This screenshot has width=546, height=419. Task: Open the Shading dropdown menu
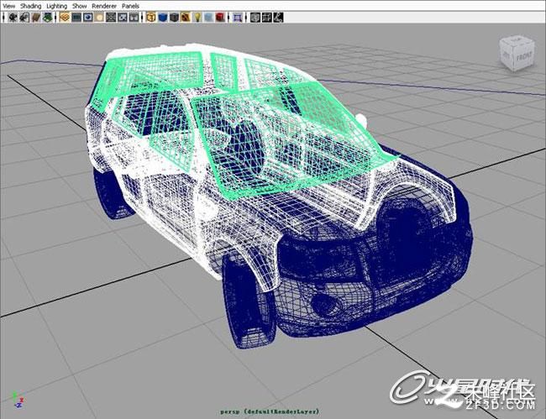[30, 6]
